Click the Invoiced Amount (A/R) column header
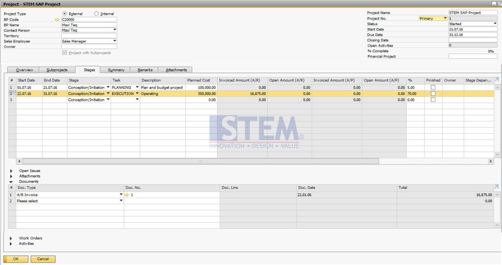Viewport: 502px width, 265px height. pos(242,80)
